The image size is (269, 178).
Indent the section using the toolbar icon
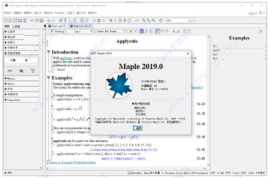click(x=82, y=21)
